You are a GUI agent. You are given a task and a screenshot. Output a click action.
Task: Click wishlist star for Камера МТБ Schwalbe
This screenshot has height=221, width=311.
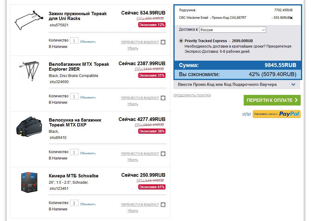coord(163,205)
